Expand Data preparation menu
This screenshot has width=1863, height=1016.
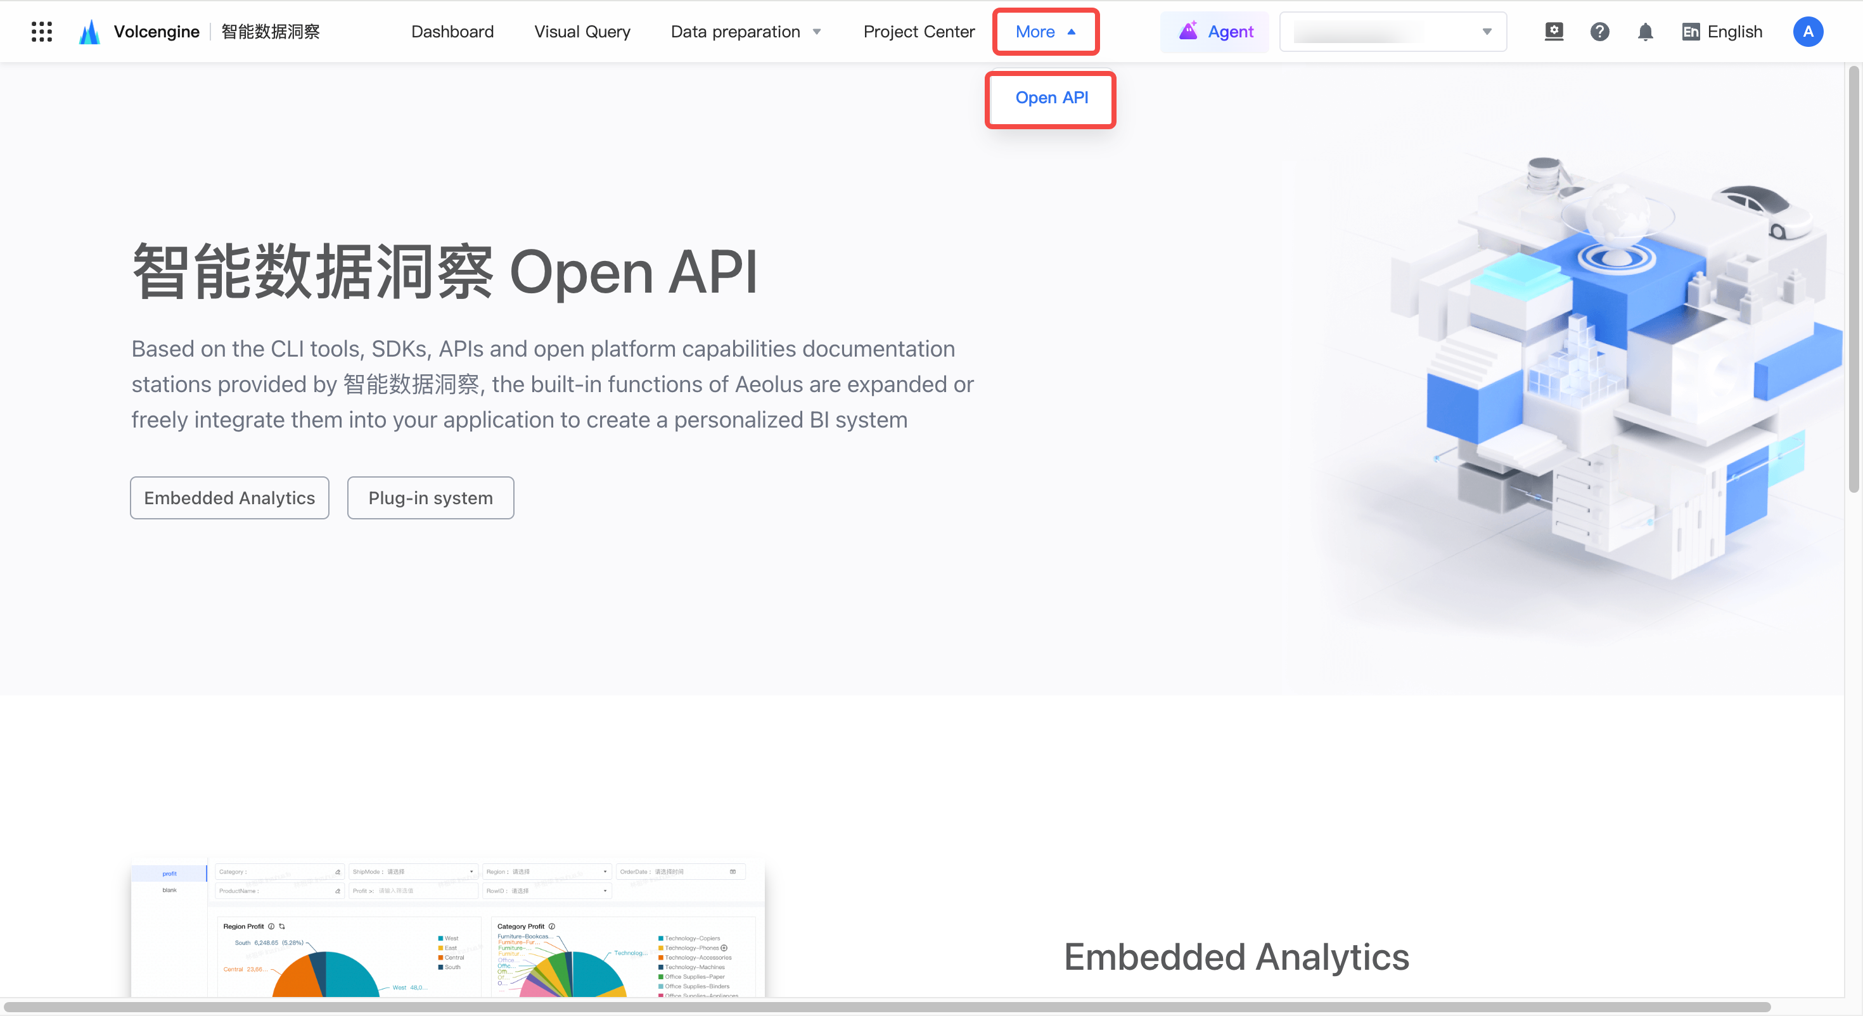tap(746, 32)
